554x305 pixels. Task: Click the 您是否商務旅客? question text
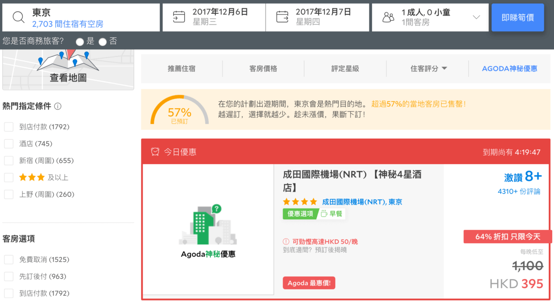coord(34,41)
